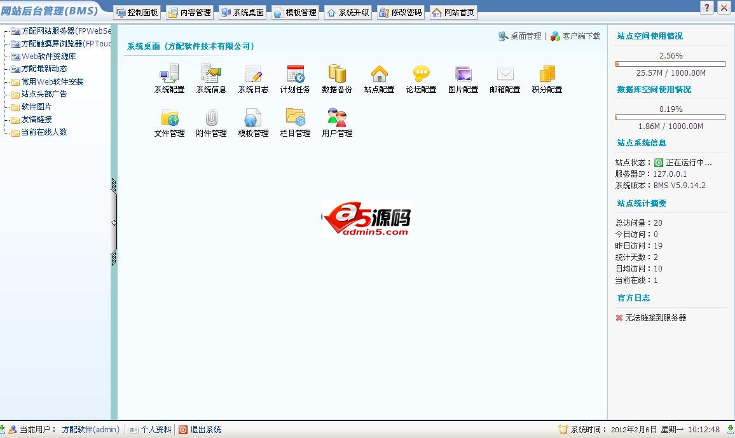Image resolution: width=735 pixels, height=438 pixels.
Task: Click the 桌面管理 link
Action: (x=520, y=36)
